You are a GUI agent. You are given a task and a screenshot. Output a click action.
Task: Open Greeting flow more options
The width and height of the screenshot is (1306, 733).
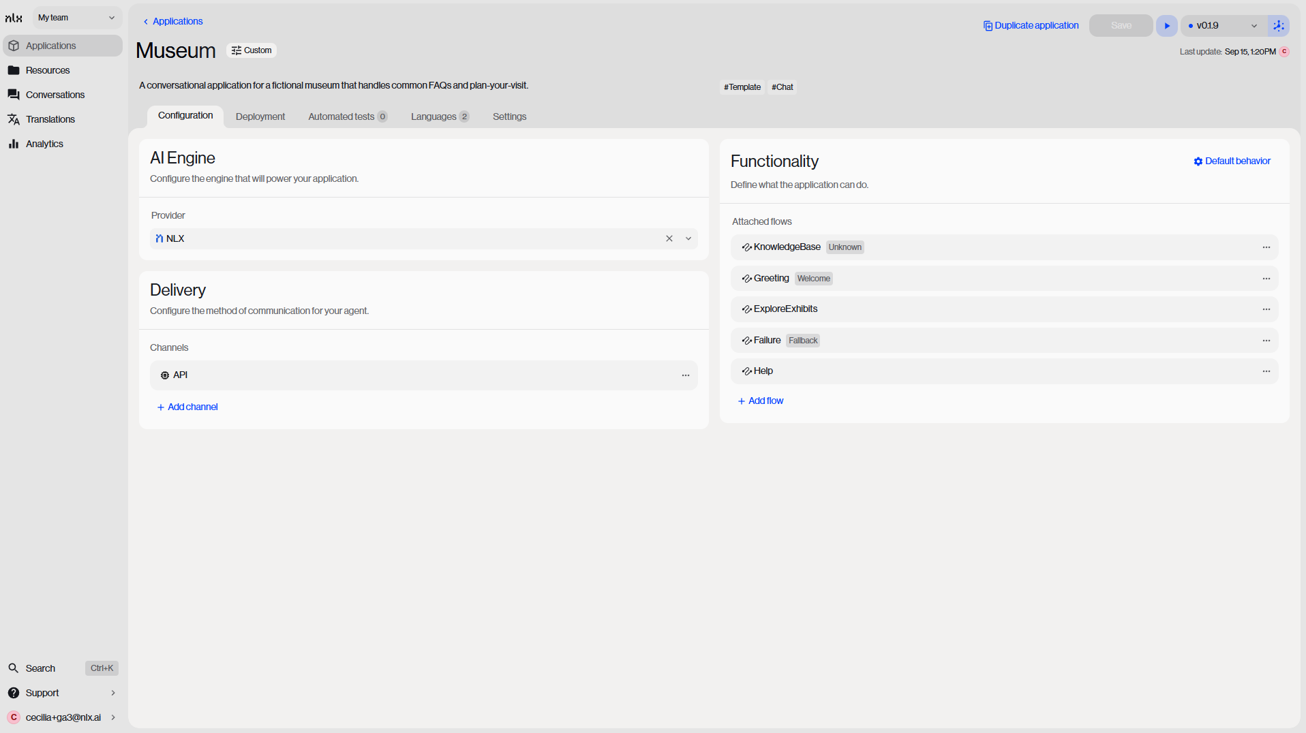(1266, 279)
